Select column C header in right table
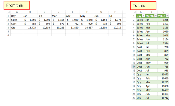 coord(163,12)
